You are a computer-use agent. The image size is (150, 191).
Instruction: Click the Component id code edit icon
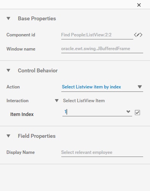click(x=138, y=35)
